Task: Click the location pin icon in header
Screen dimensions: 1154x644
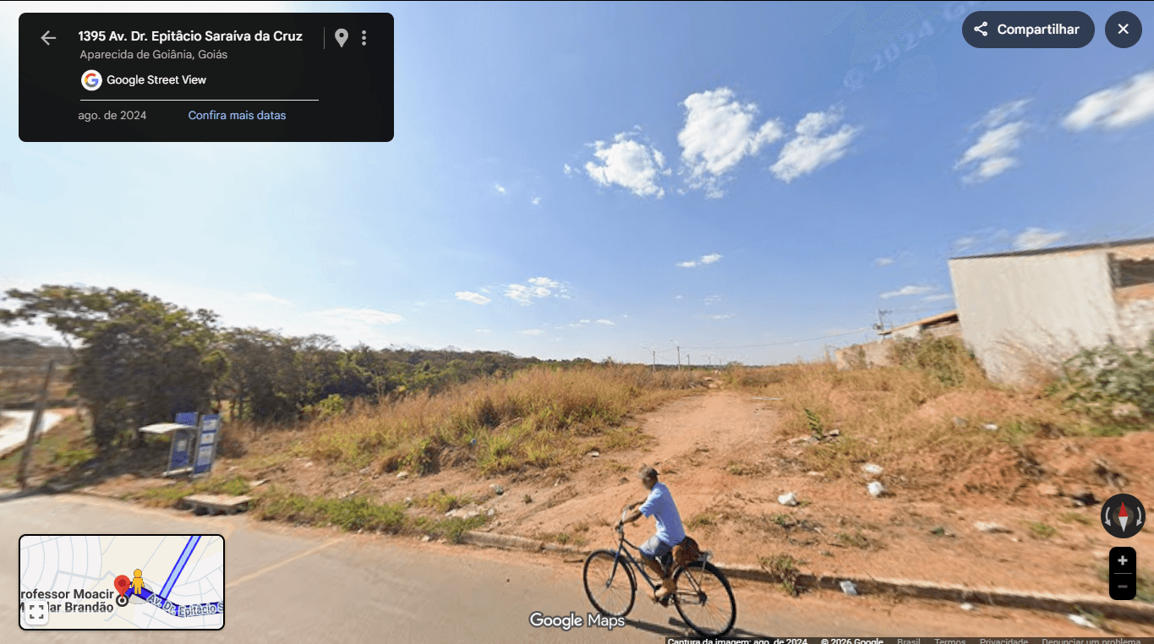Action: click(342, 38)
